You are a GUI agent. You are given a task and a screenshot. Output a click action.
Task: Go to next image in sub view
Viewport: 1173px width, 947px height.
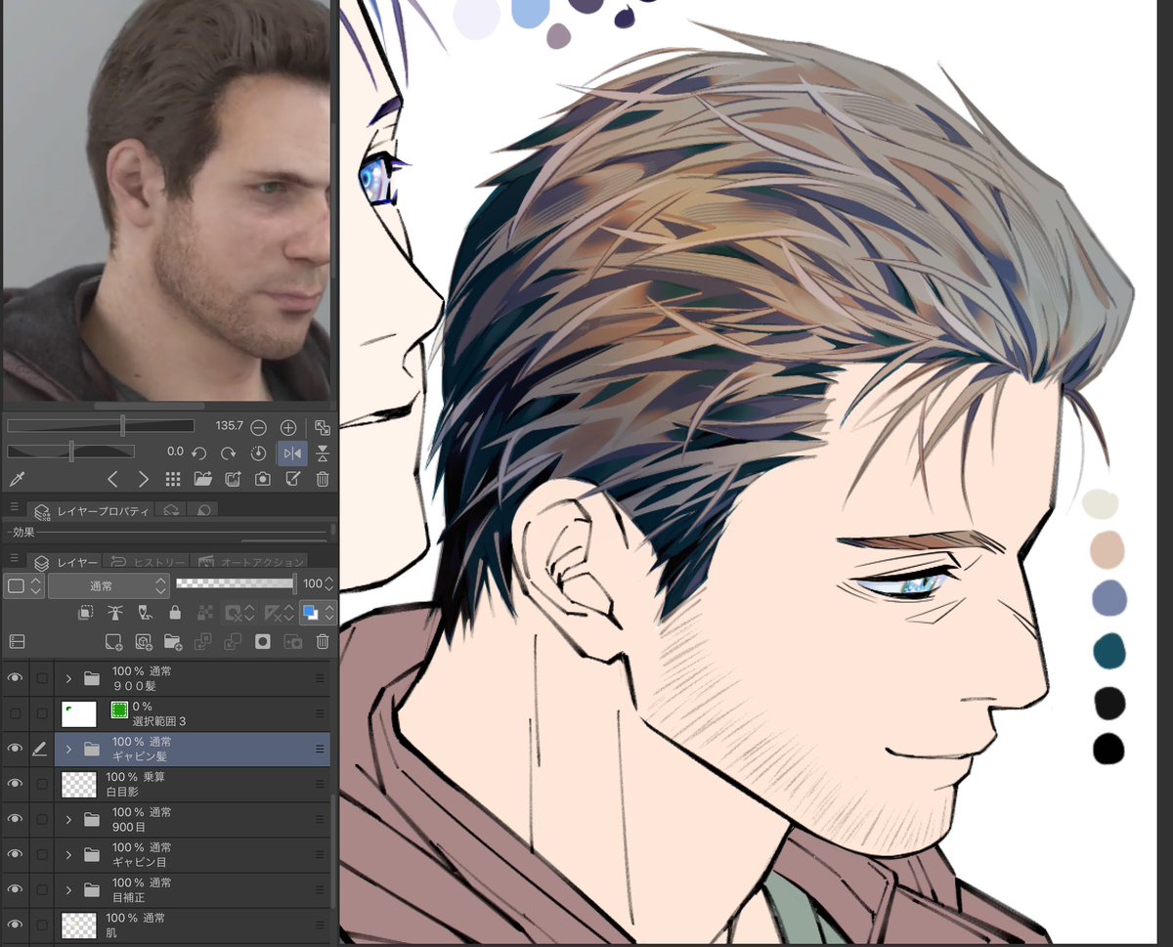point(143,479)
